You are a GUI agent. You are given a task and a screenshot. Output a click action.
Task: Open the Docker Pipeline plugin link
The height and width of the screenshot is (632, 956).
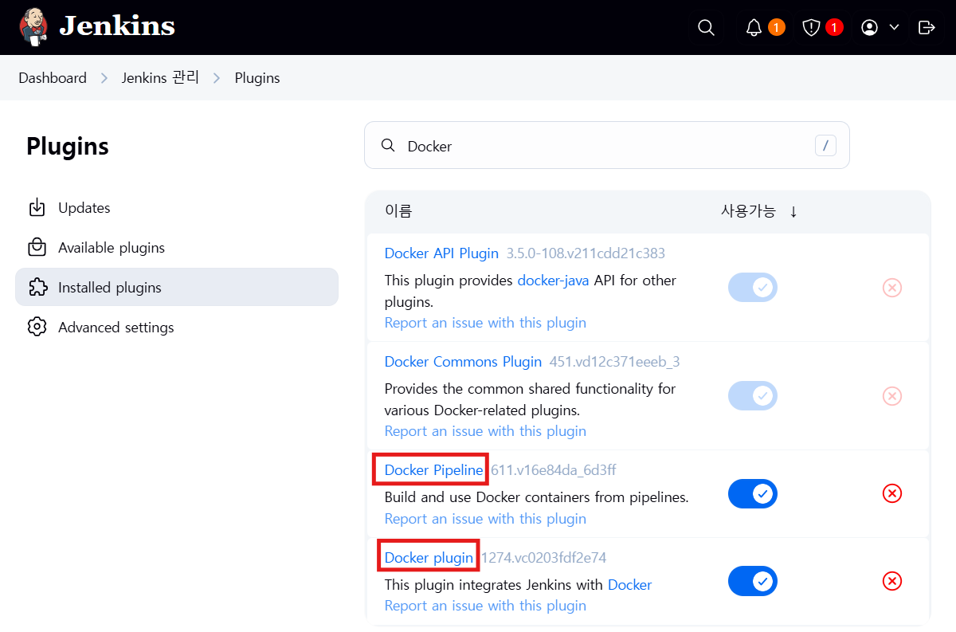pos(433,470)
